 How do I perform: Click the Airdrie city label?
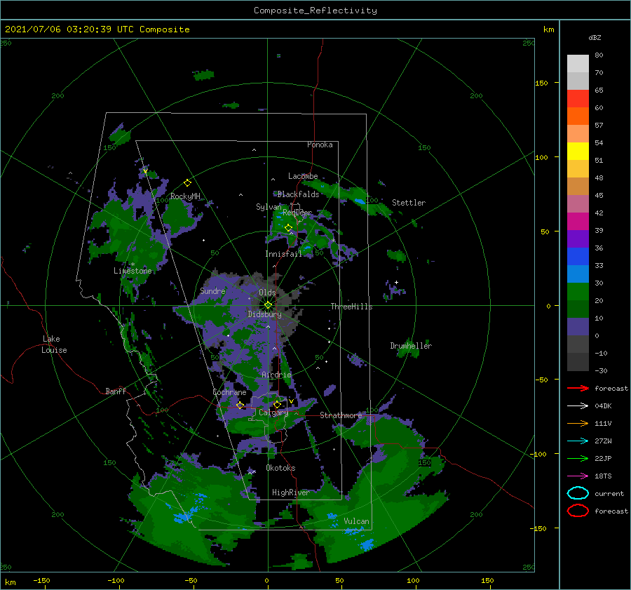click(276, 375)
